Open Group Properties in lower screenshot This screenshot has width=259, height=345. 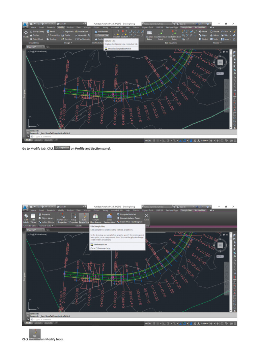pyautogui.click(x=74, y=218)
